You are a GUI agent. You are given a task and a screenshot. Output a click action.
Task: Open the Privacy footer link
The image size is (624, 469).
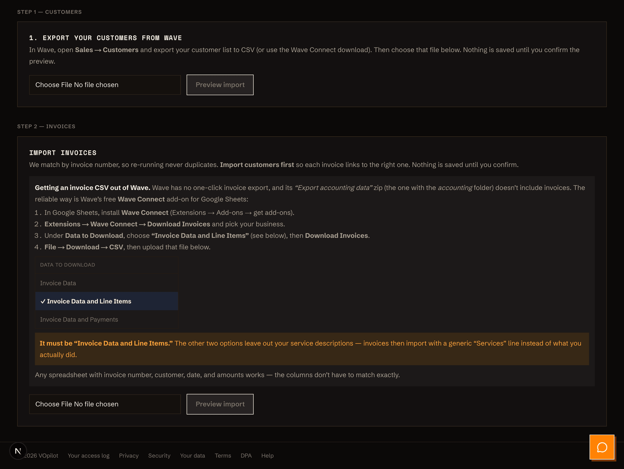(129, 455)
